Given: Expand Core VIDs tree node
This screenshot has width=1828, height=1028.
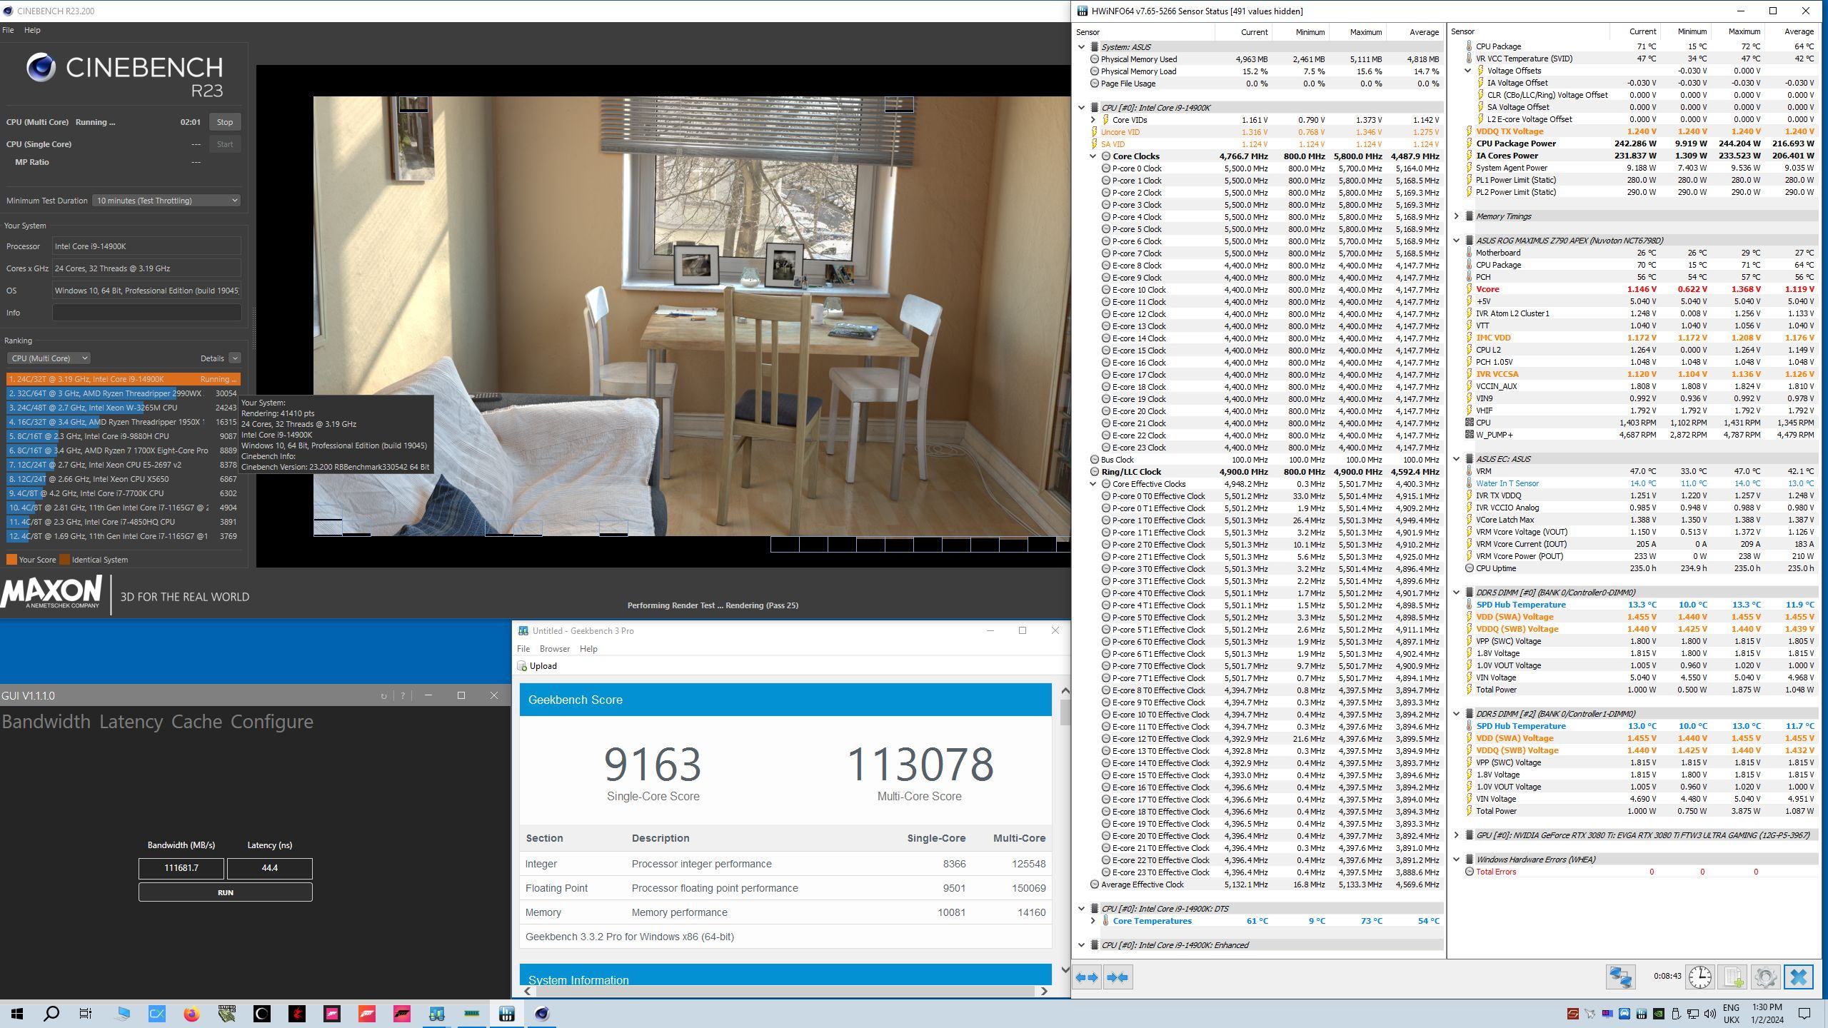Looking at the screenshot, I should pyautogui.click(x=1093, y=120).
